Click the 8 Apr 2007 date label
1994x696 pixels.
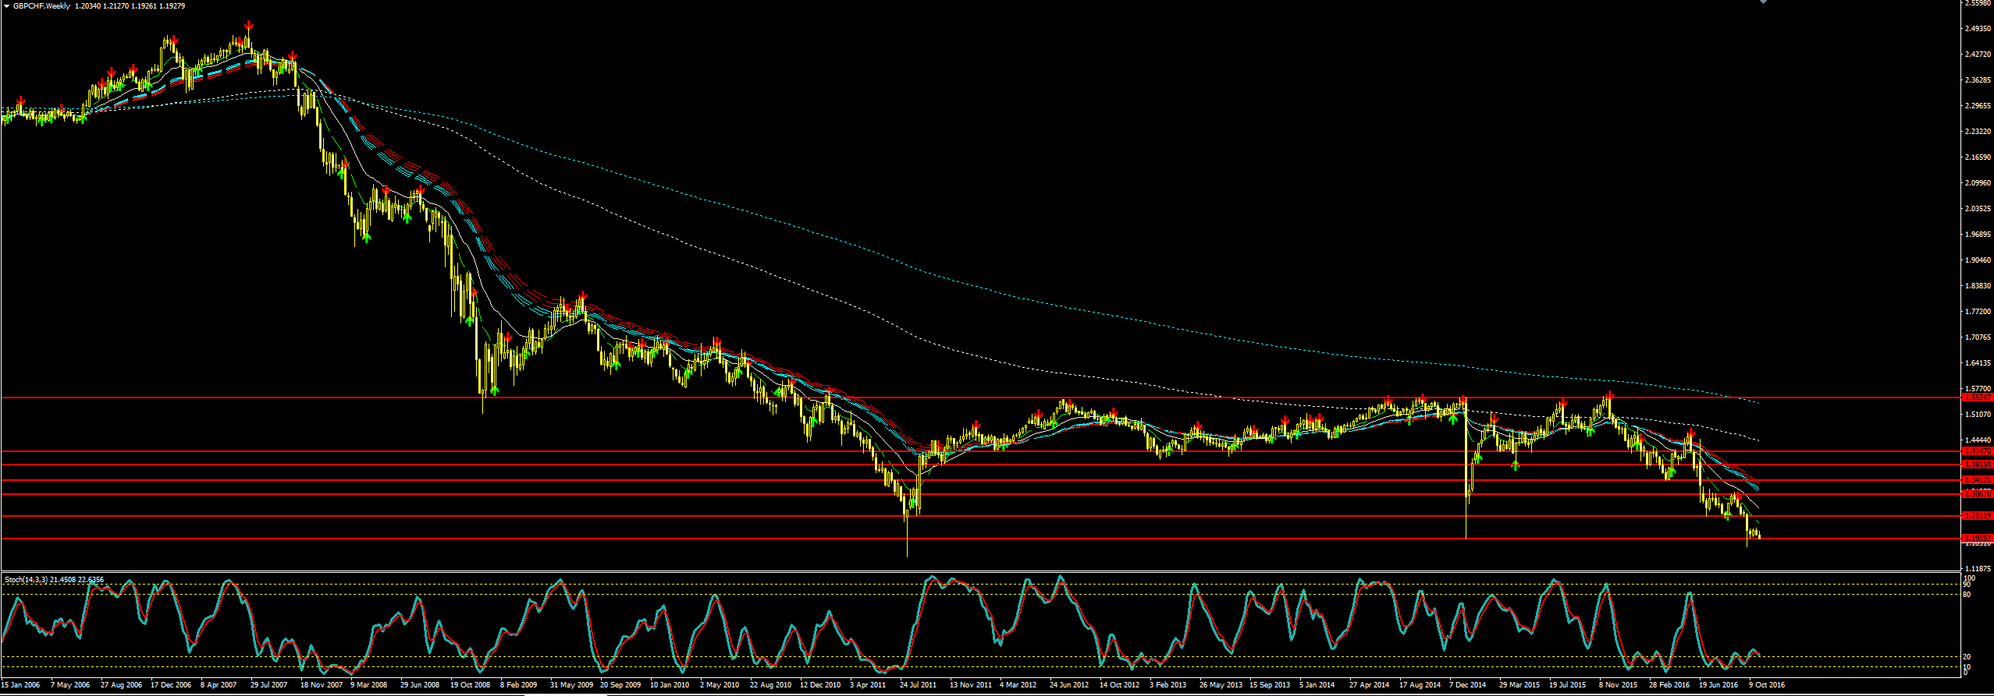(x=219, y=685)
